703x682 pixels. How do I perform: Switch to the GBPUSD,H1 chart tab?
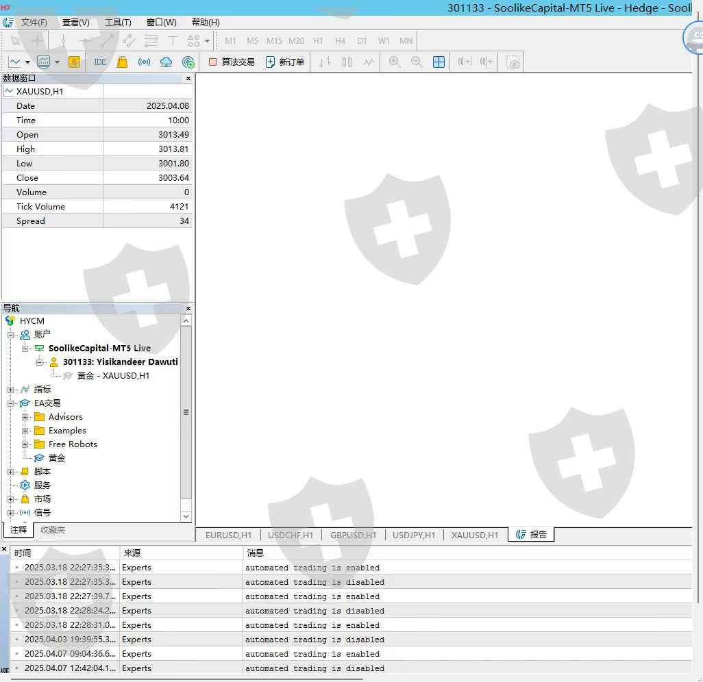point(353,535)
